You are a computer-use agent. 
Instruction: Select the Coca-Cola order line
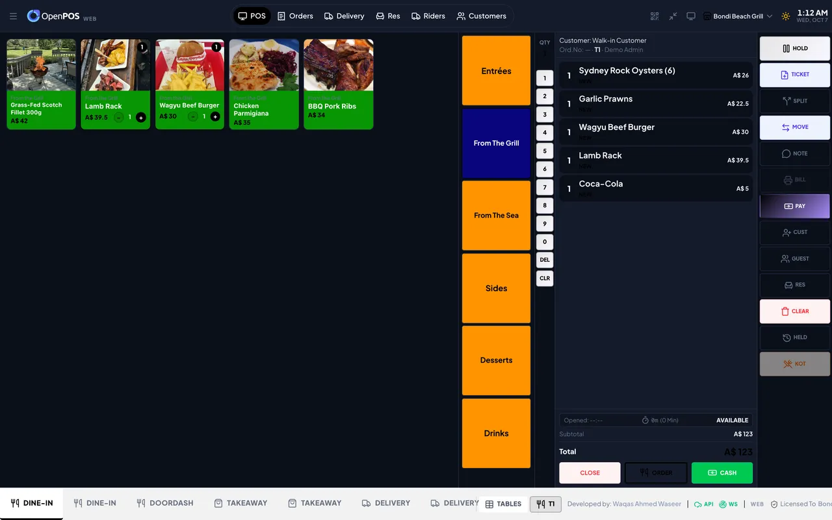tap(656, 188)
